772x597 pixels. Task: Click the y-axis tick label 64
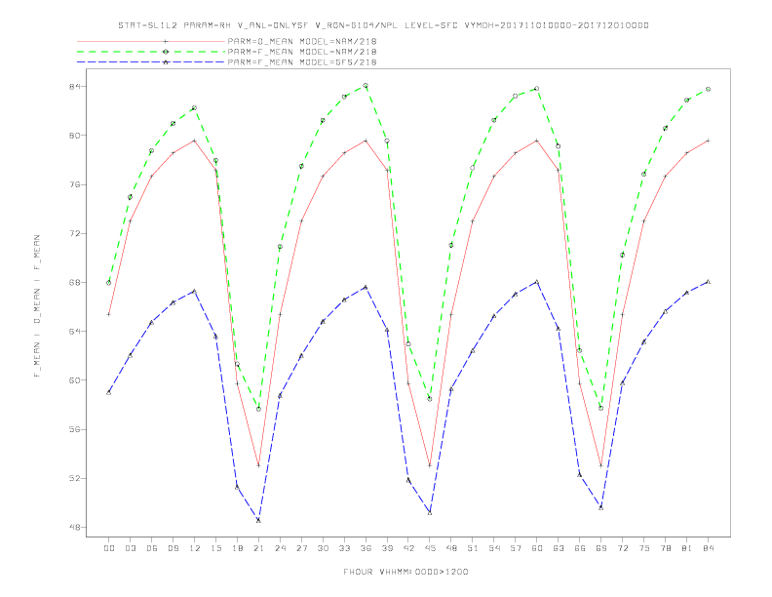click(74, 332)
